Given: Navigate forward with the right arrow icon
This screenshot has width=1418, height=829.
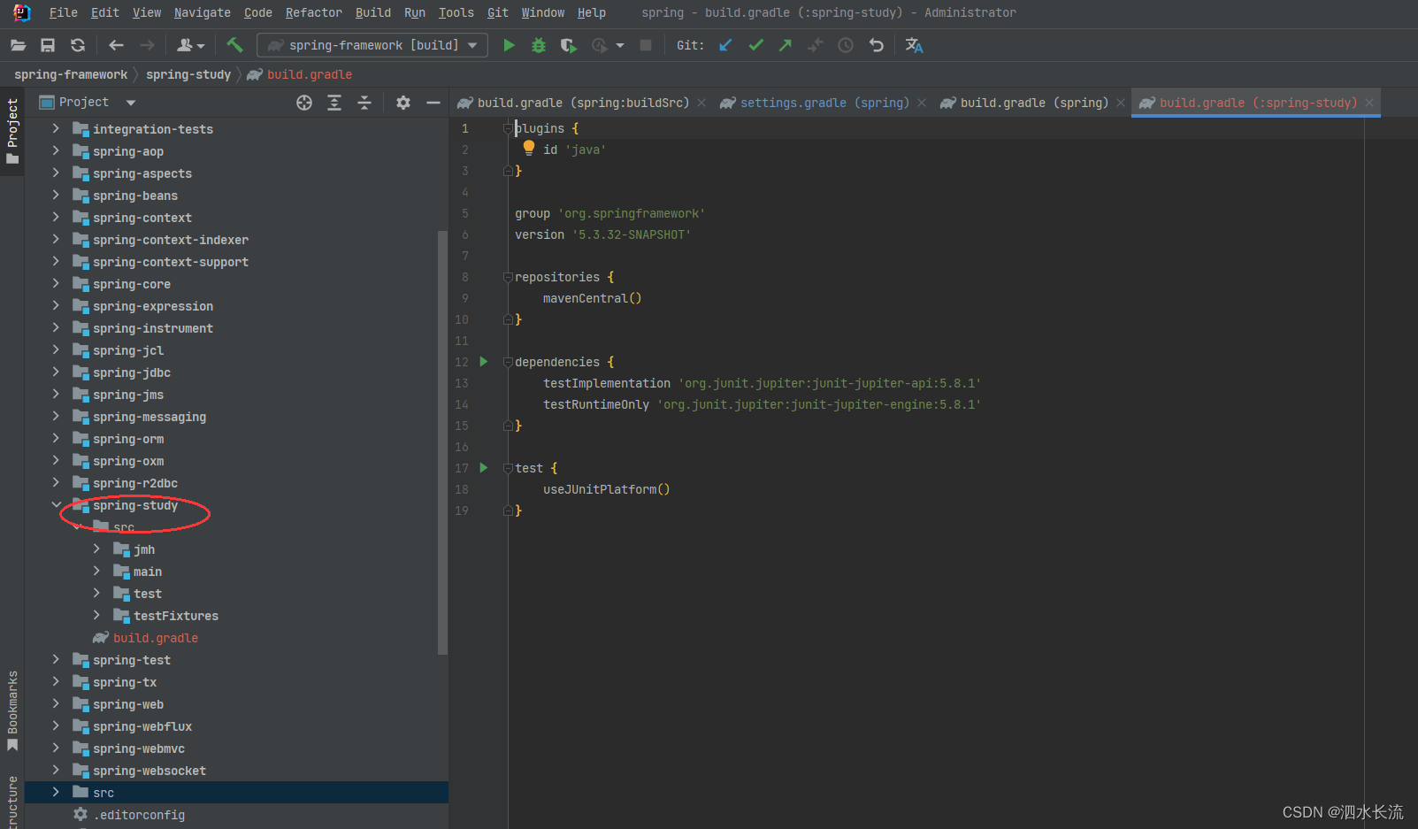Looking at the screenshot, I should [x=147, y=45].
